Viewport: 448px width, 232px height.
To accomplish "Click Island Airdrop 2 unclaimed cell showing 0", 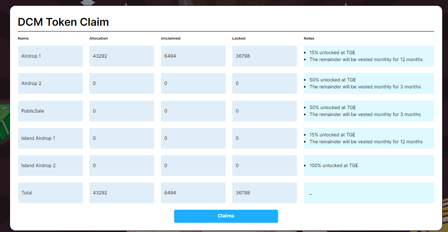I will 193,166.
